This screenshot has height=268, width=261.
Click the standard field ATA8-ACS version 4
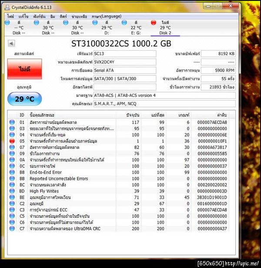point(164,95)
